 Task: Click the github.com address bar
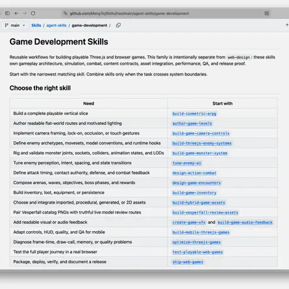(x=165, y=13)
